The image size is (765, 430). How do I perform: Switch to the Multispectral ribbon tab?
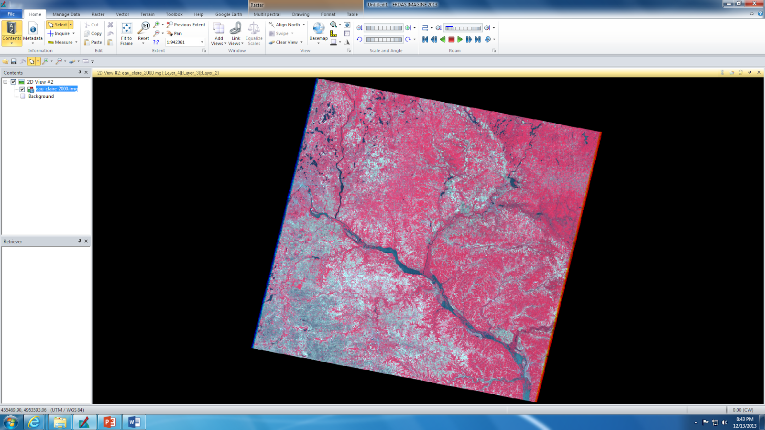(267, 14)
